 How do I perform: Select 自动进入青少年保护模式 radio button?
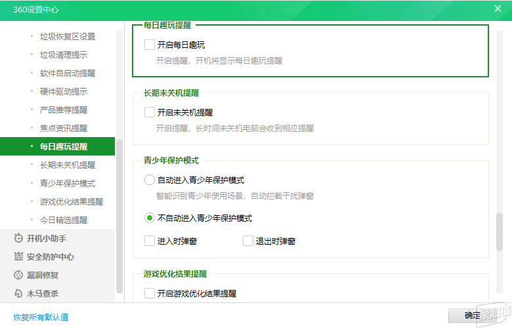(150, 180)
